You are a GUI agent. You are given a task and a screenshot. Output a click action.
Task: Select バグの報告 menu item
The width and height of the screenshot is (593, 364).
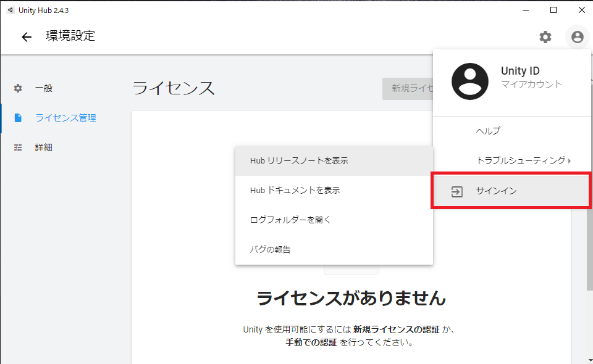[x=270, y=249]
